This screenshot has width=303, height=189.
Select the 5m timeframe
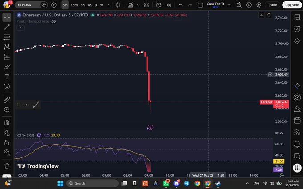pos(65,5)
